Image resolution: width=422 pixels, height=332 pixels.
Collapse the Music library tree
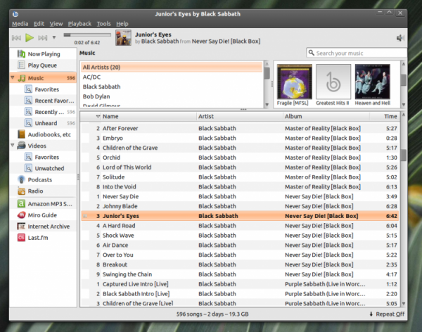click(x=13, y=78)
